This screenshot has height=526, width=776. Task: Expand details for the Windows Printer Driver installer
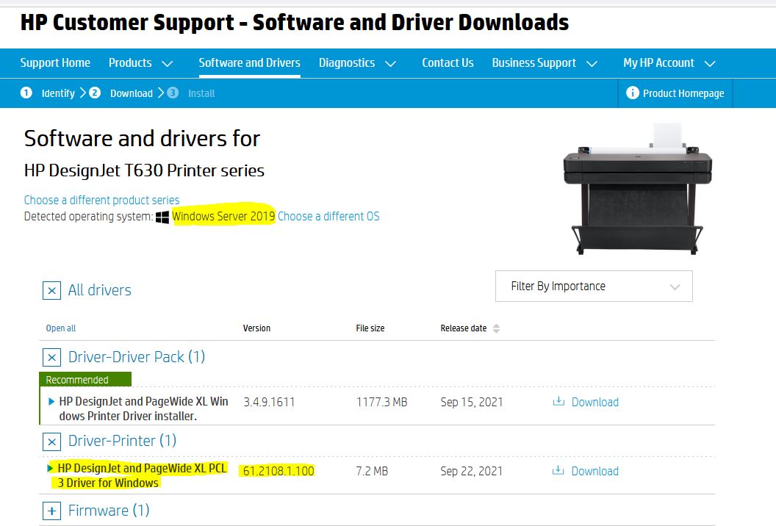(51, 400)
